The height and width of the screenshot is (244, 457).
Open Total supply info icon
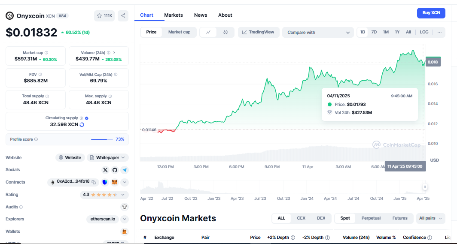point(47,96)
